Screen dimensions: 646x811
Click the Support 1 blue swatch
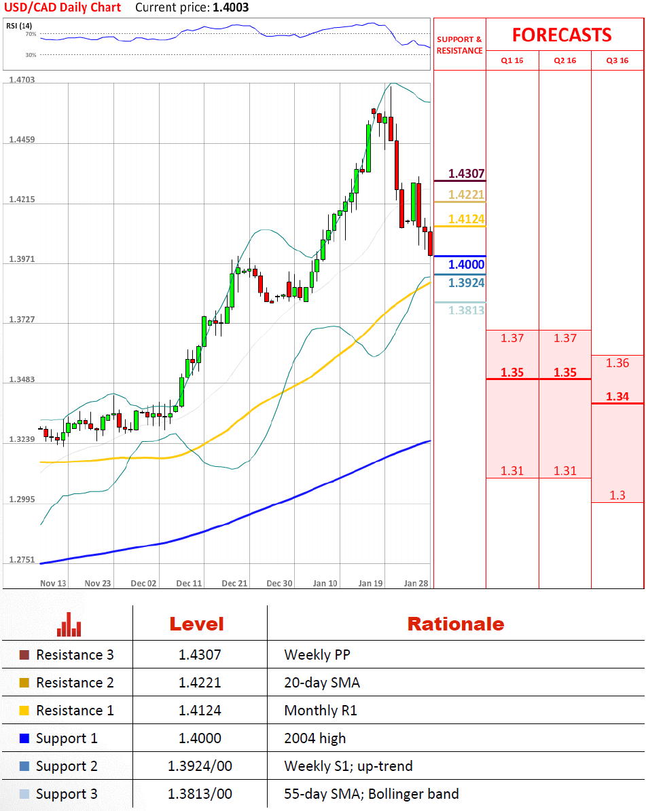point(24,738)
